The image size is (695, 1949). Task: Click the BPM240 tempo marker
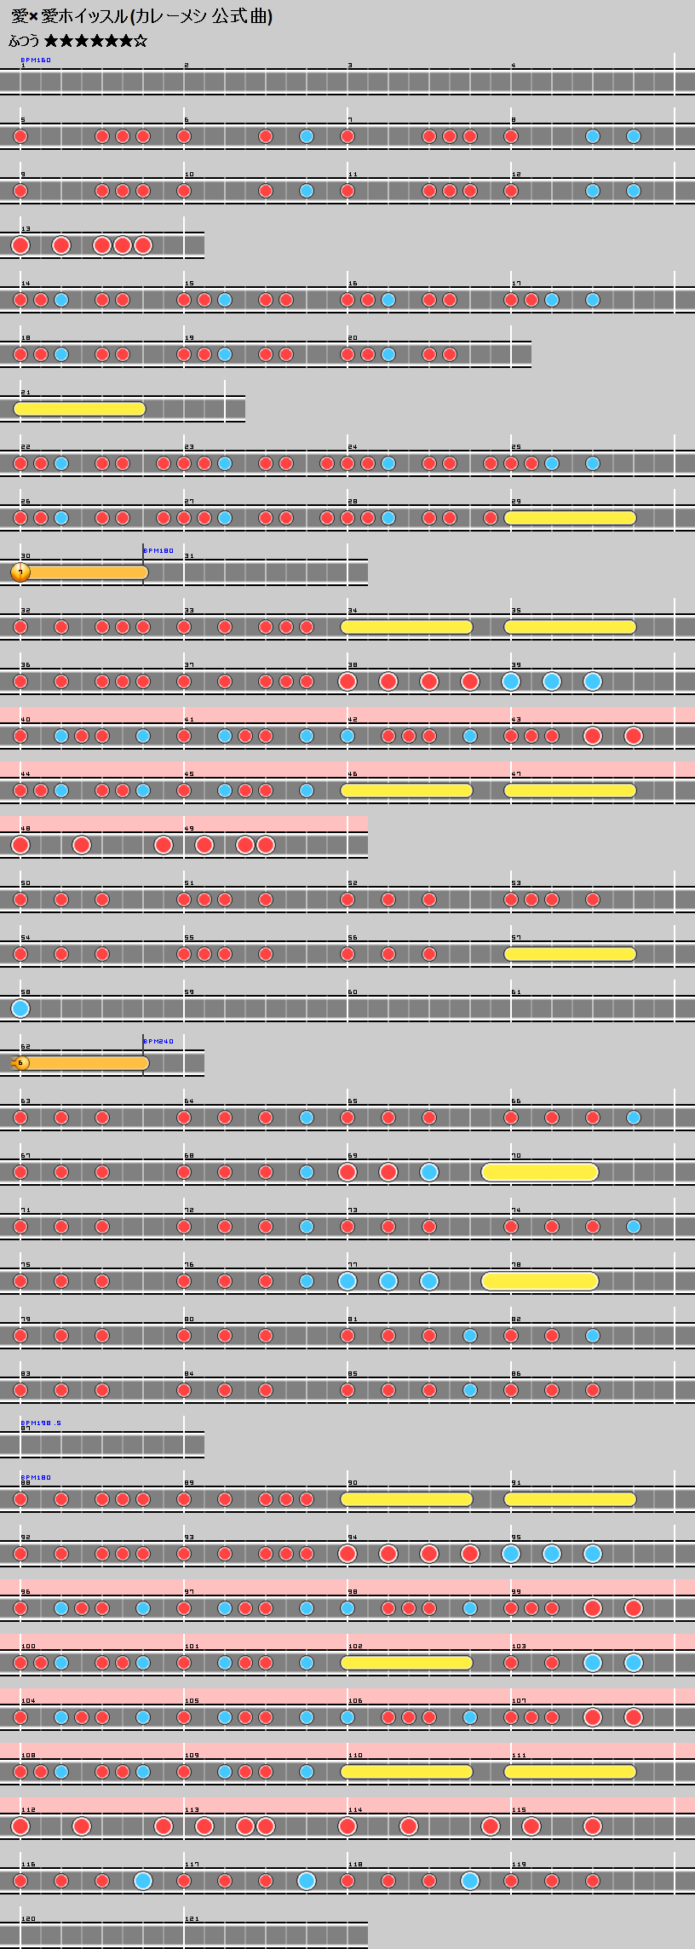158,1042
